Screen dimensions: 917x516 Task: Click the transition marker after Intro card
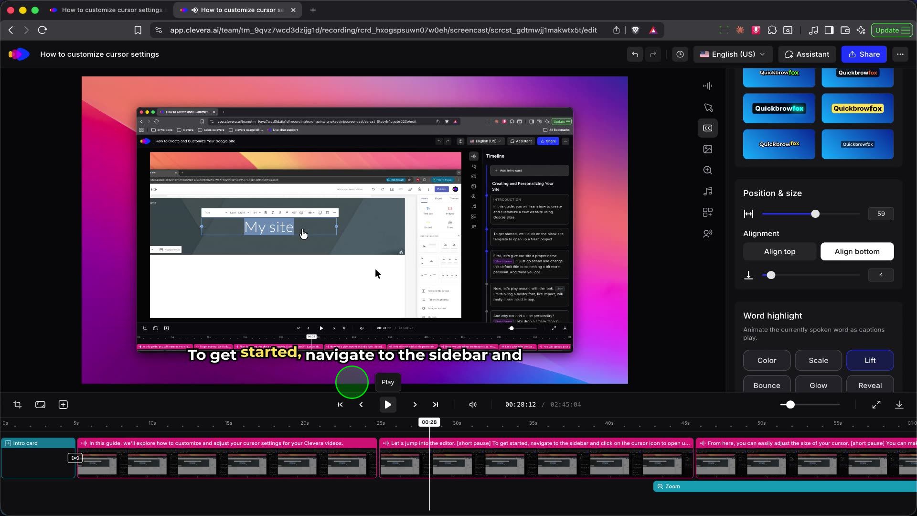point(75,458)
